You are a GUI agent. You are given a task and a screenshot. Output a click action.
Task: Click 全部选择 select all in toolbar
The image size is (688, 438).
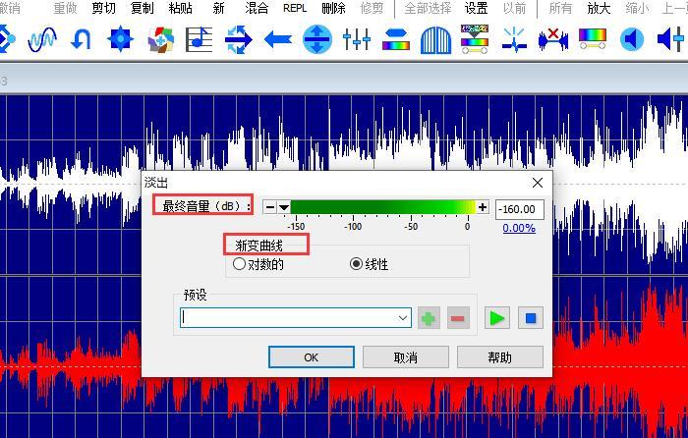428,8
